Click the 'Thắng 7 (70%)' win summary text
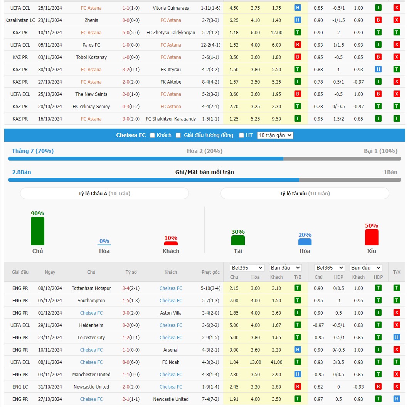Image resolution: width=409 pixels, height=407 pixels. (33, 151)
